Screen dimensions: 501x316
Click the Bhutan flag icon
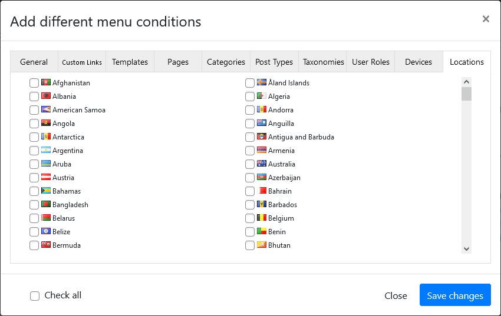[x=262, y=245]
